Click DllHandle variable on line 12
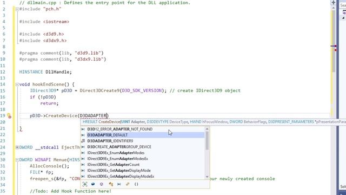346x195 pixels. tap(58, 72)
